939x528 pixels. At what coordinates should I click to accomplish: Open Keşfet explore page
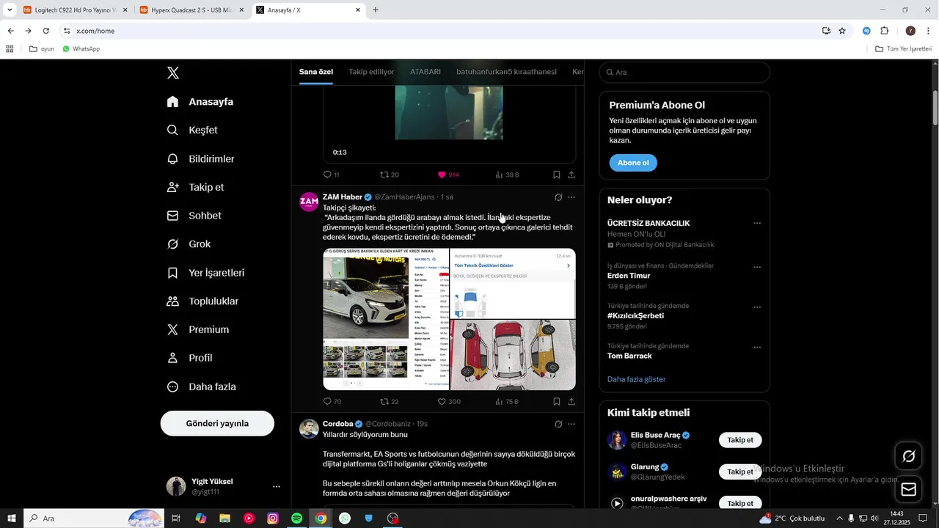pos(193,131)
